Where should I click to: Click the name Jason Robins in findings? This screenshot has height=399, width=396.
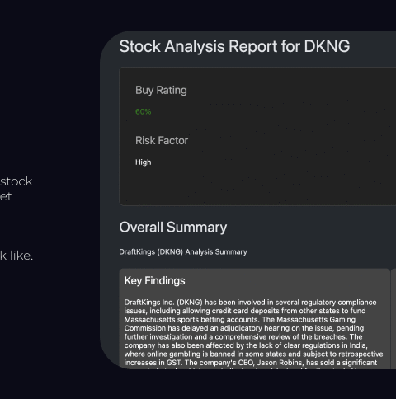pos(279,363)
